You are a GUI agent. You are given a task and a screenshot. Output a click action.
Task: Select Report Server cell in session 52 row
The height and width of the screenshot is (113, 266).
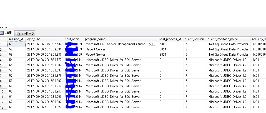(x=121, y=49)
